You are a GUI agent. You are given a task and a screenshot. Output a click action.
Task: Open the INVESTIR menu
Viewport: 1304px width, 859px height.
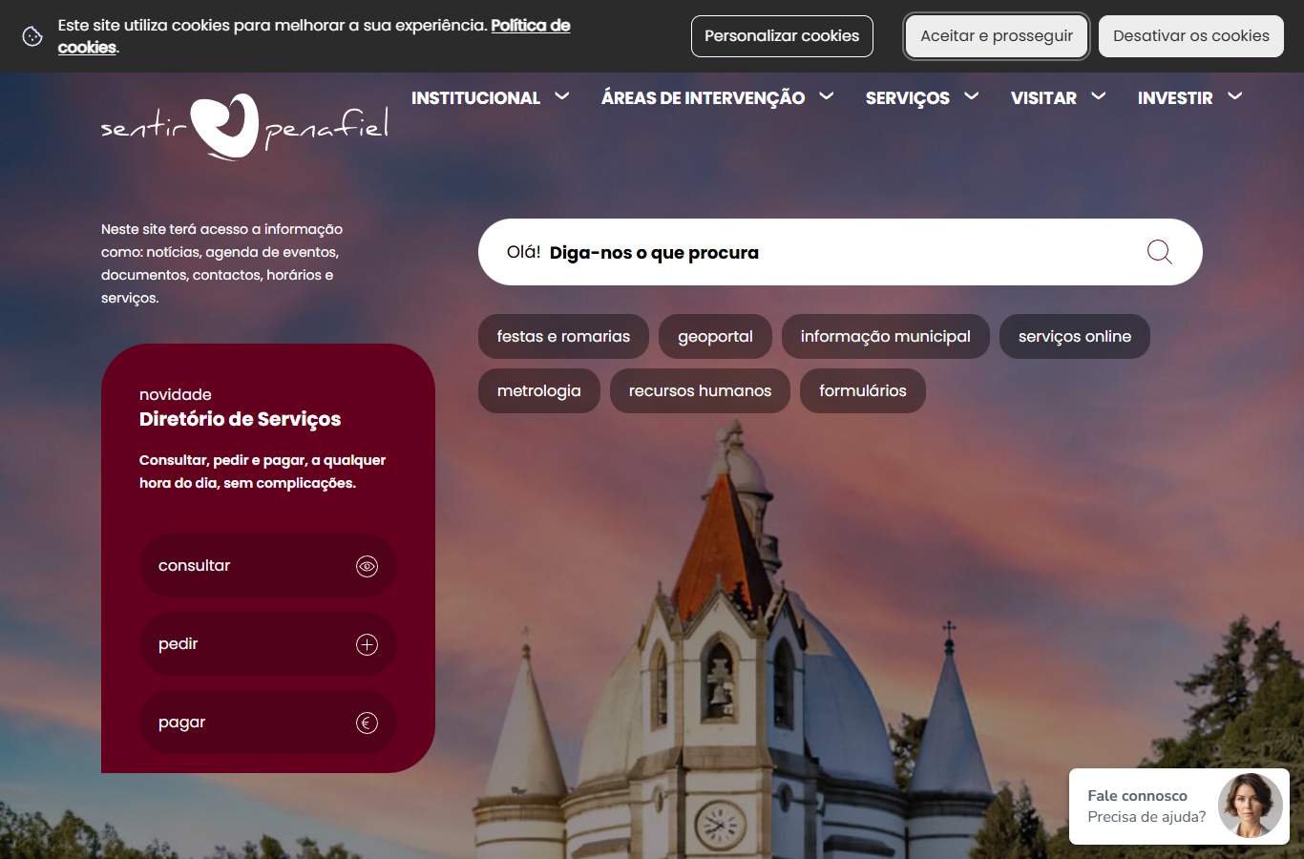(x=1175, y=97)
